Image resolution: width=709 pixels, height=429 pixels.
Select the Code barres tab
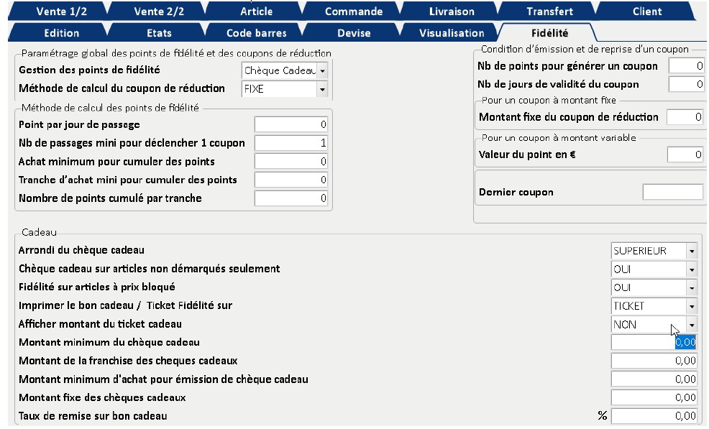click(x=256, y=33)
